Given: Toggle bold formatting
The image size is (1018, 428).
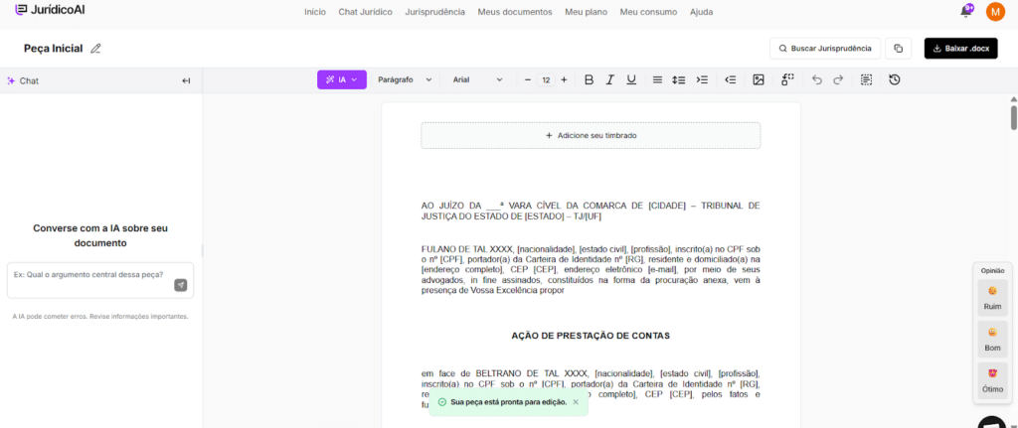Looking at the screenshot, I should (x=589, y=79).
